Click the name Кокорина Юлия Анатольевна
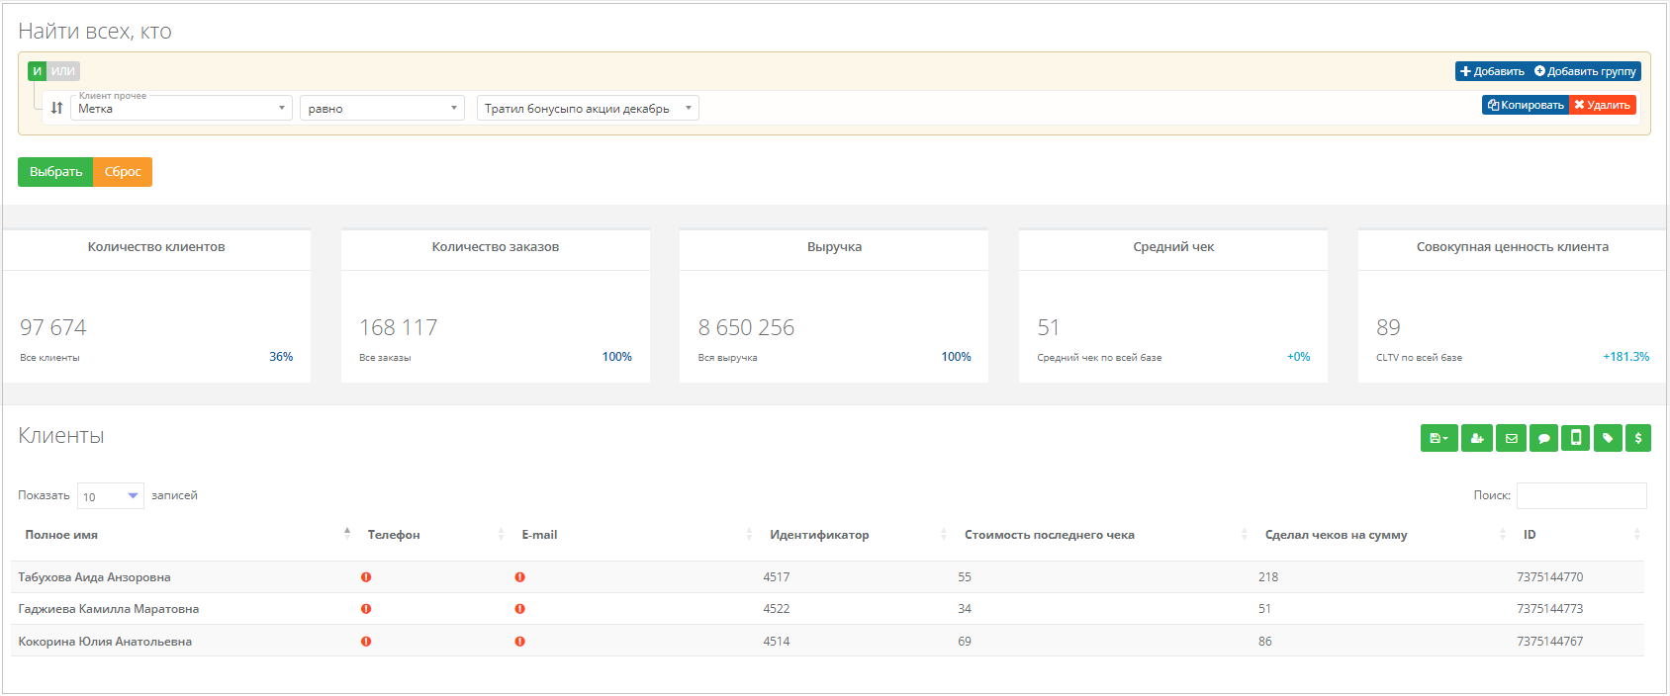The width and height of the screenshot is (1670, 696). coord(105,642)
